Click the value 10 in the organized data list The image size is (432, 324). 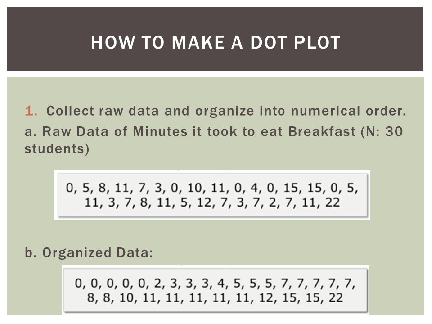click(126, 297)
